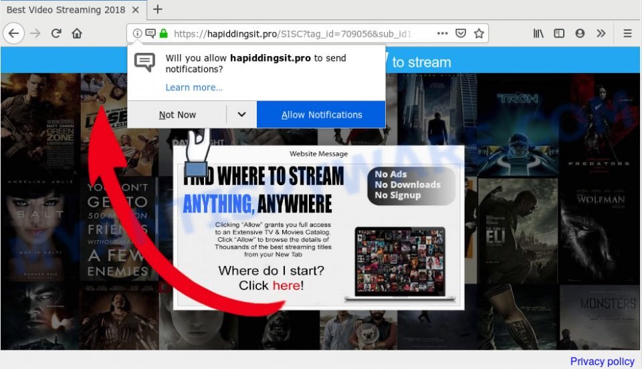Reload the page with the refresh icon
The height and width of the screenshot is (369, 642).
click(x=56, y=33)
